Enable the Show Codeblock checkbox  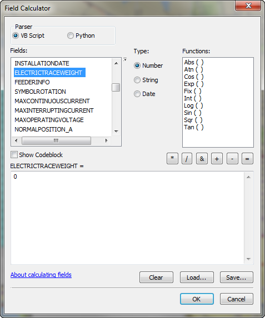click(x=14, y=155)
